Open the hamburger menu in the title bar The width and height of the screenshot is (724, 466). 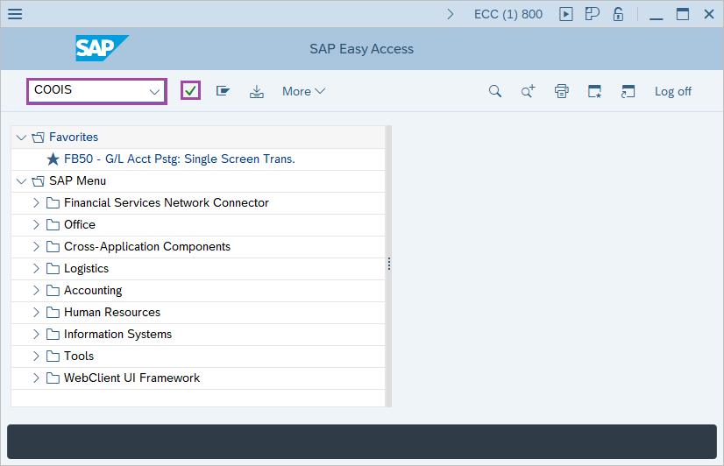[x=15, y=14]
